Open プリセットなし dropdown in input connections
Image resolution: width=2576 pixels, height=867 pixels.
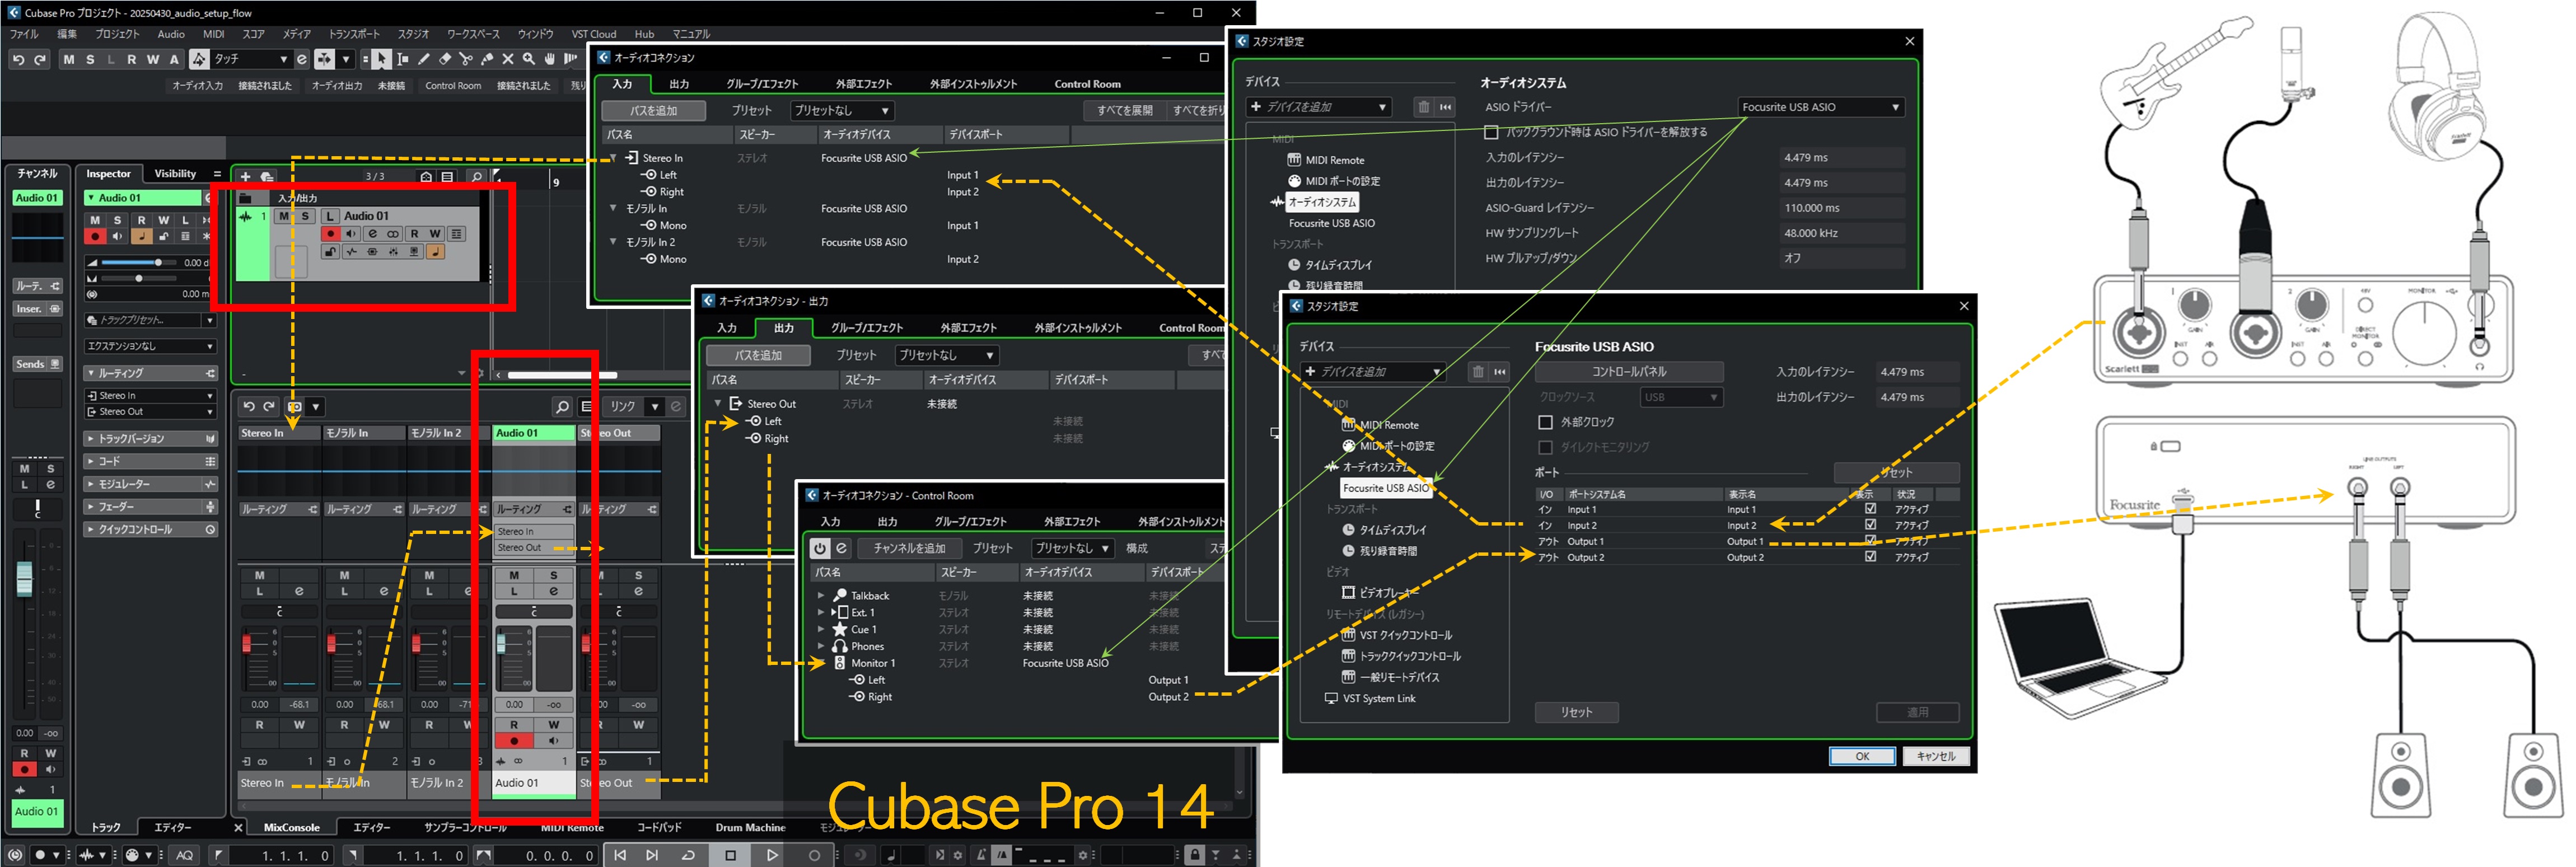pyautogui.click(x=841, y=110)
